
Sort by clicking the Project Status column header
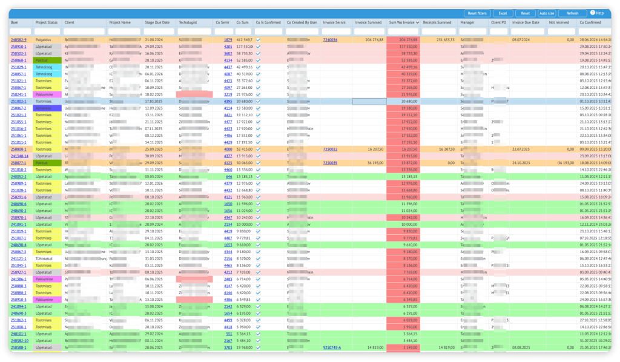point(47,22)
